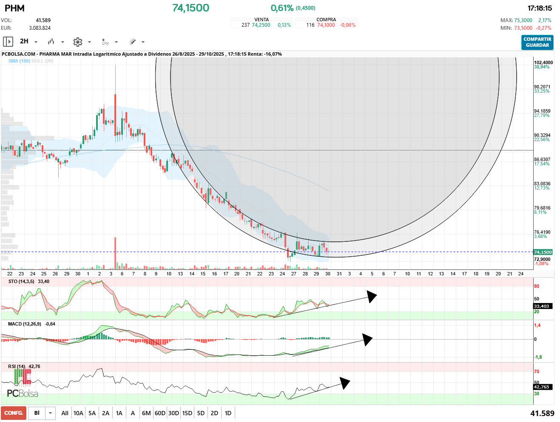560x422 pixels.
Task: Click the clock 17:18:15
Action: [x=540, y=8]
